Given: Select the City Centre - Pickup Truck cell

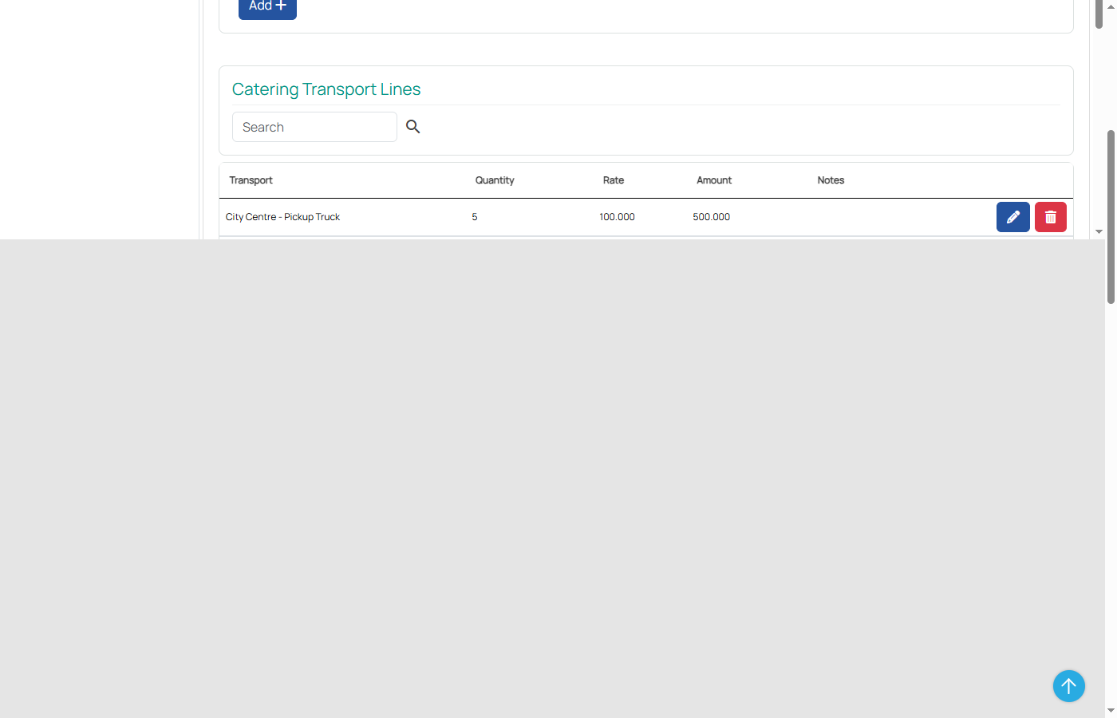Looking at the screenshot, I should (282, 217).
